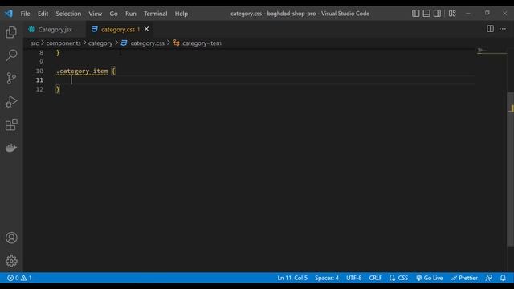Expand the category folder breadcrumb
Image resolution: width=514 pixels, height=289 pixels.
pos(100,43)
